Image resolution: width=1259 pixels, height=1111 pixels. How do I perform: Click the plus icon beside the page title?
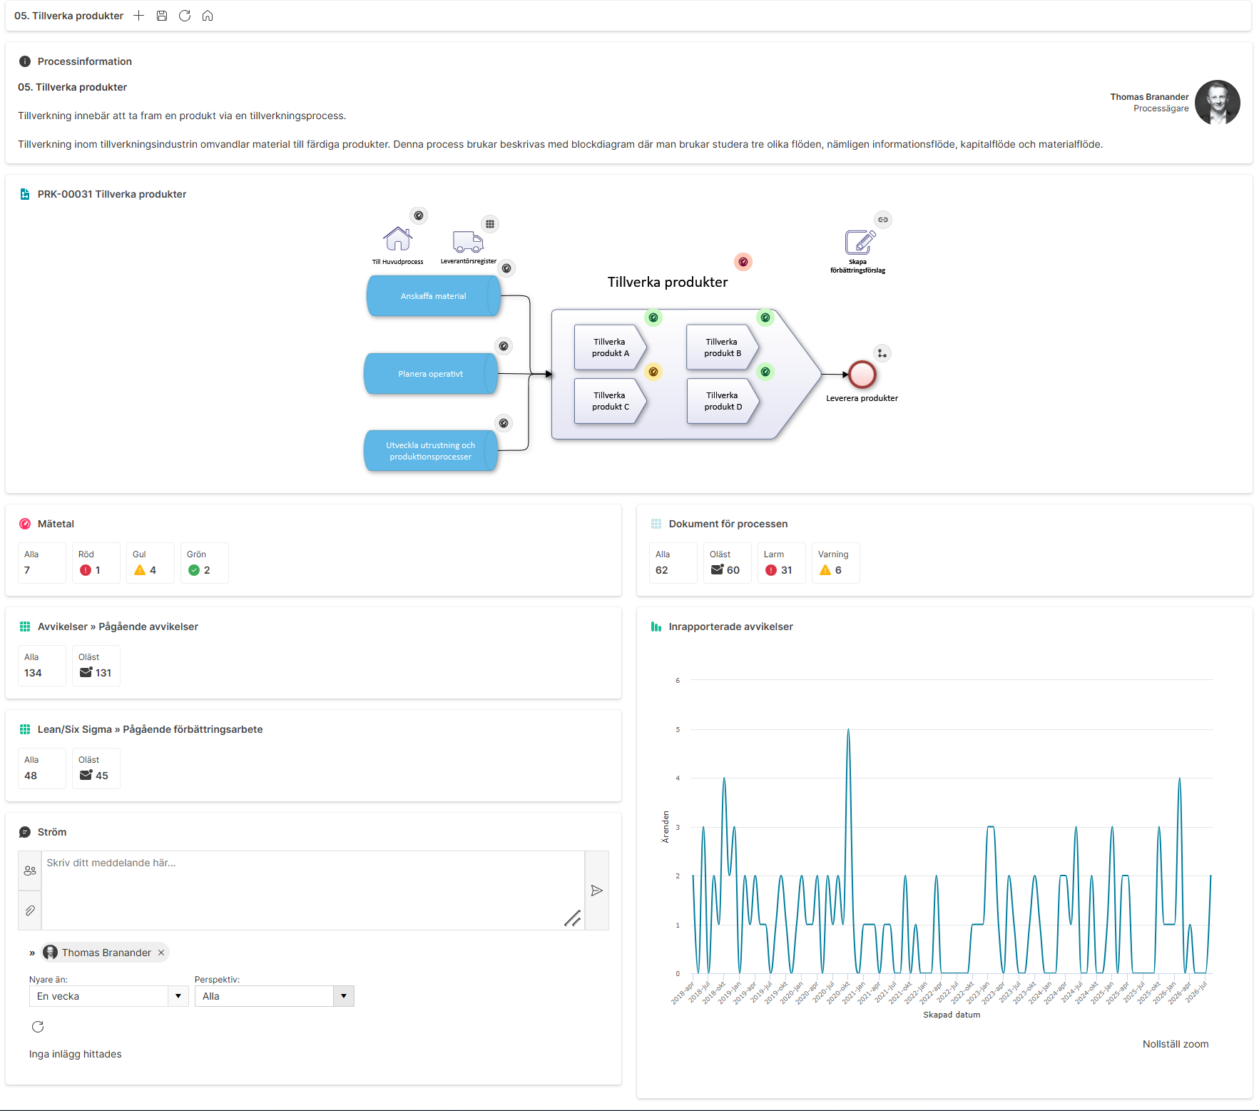click(x=139, y=16)
